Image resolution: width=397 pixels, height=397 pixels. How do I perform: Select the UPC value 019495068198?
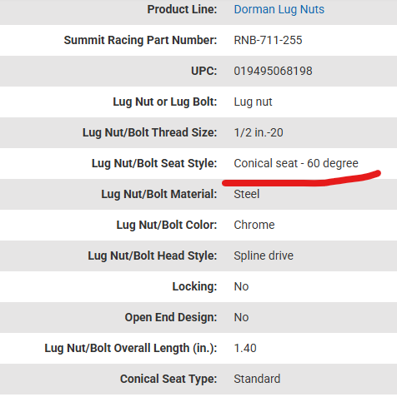[x=273, y=71]
